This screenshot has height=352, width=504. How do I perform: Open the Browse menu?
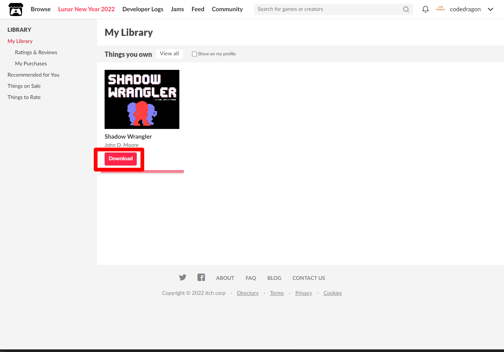coord(41,9)
